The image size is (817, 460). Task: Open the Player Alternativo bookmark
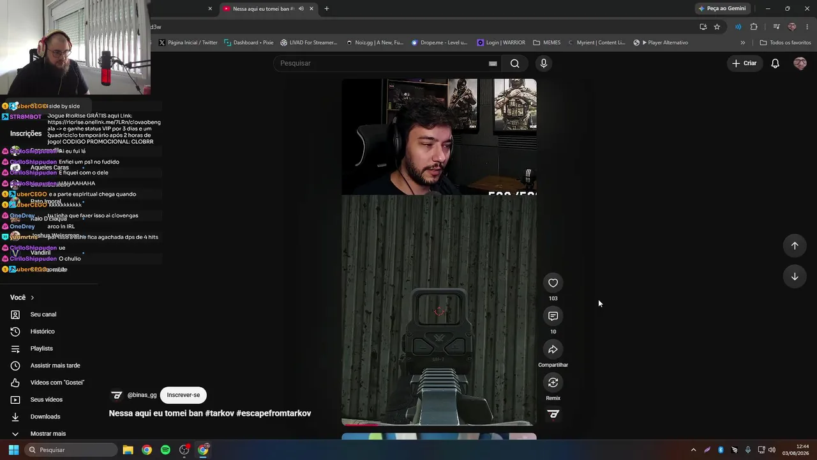pos(661,43)
